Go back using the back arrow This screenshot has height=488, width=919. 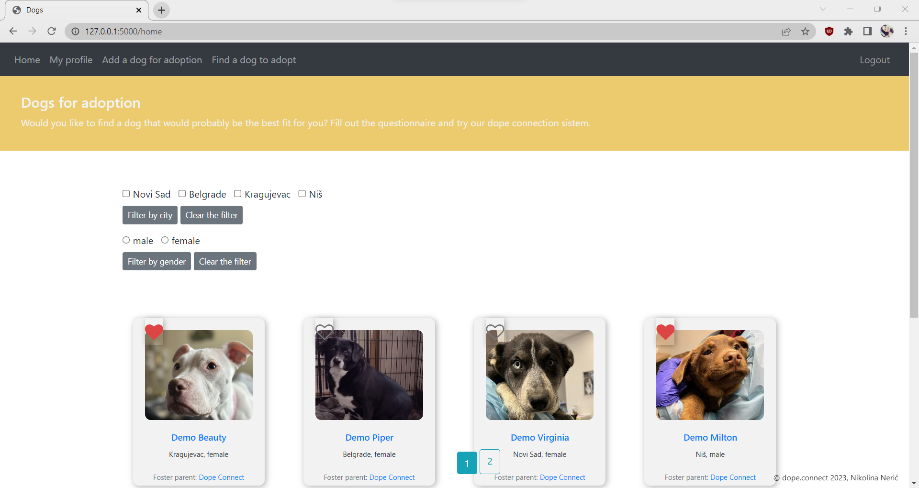(13, 31)
